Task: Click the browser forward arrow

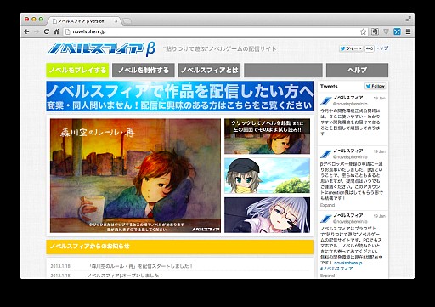Action: tap(37, 31)
